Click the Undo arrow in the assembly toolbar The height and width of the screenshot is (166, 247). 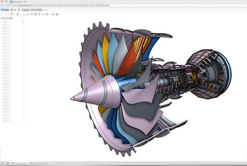pos(2,14)
